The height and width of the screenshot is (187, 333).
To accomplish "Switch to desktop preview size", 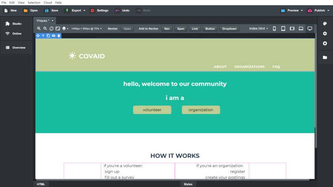I will [310, 28].
